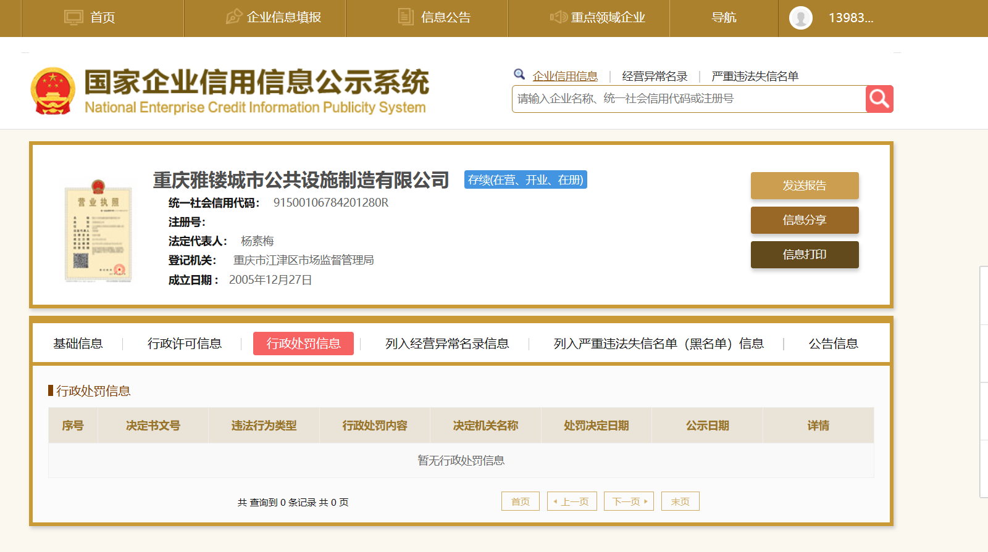
Task: Click the pen icon beside 企业信息填报
Action: [x=234, y=17]
